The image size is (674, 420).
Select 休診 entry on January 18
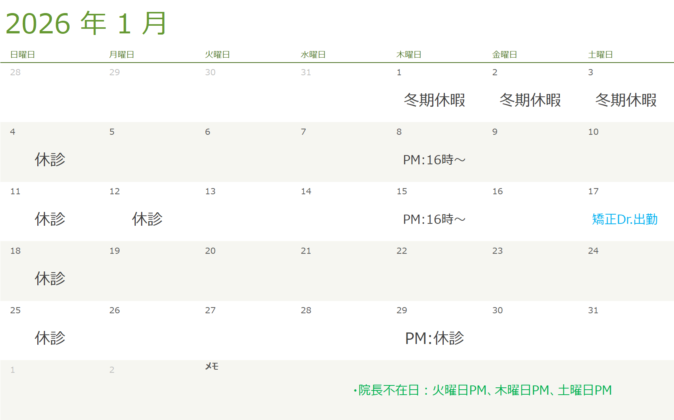tap(50, 279)
